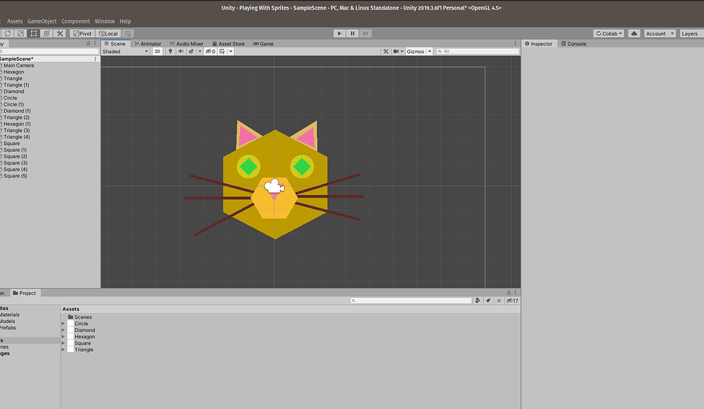Toggle scene lighting in Scene view toolbar
Screen dimensions: 704x409
pyautogui.click(x=170, y=51)
